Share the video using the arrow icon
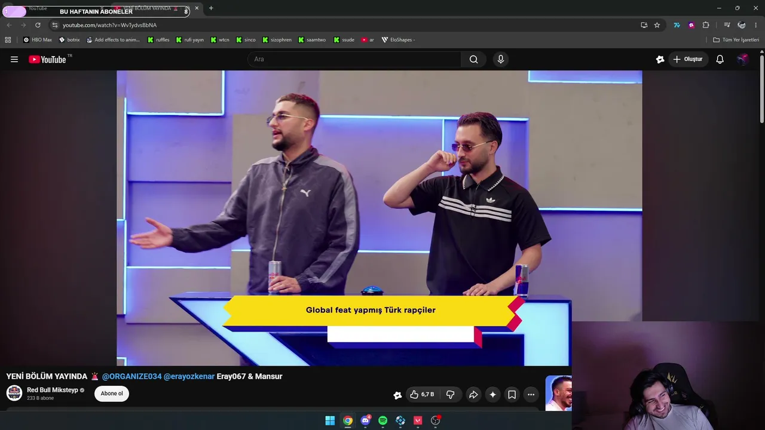 pos(473,395)
